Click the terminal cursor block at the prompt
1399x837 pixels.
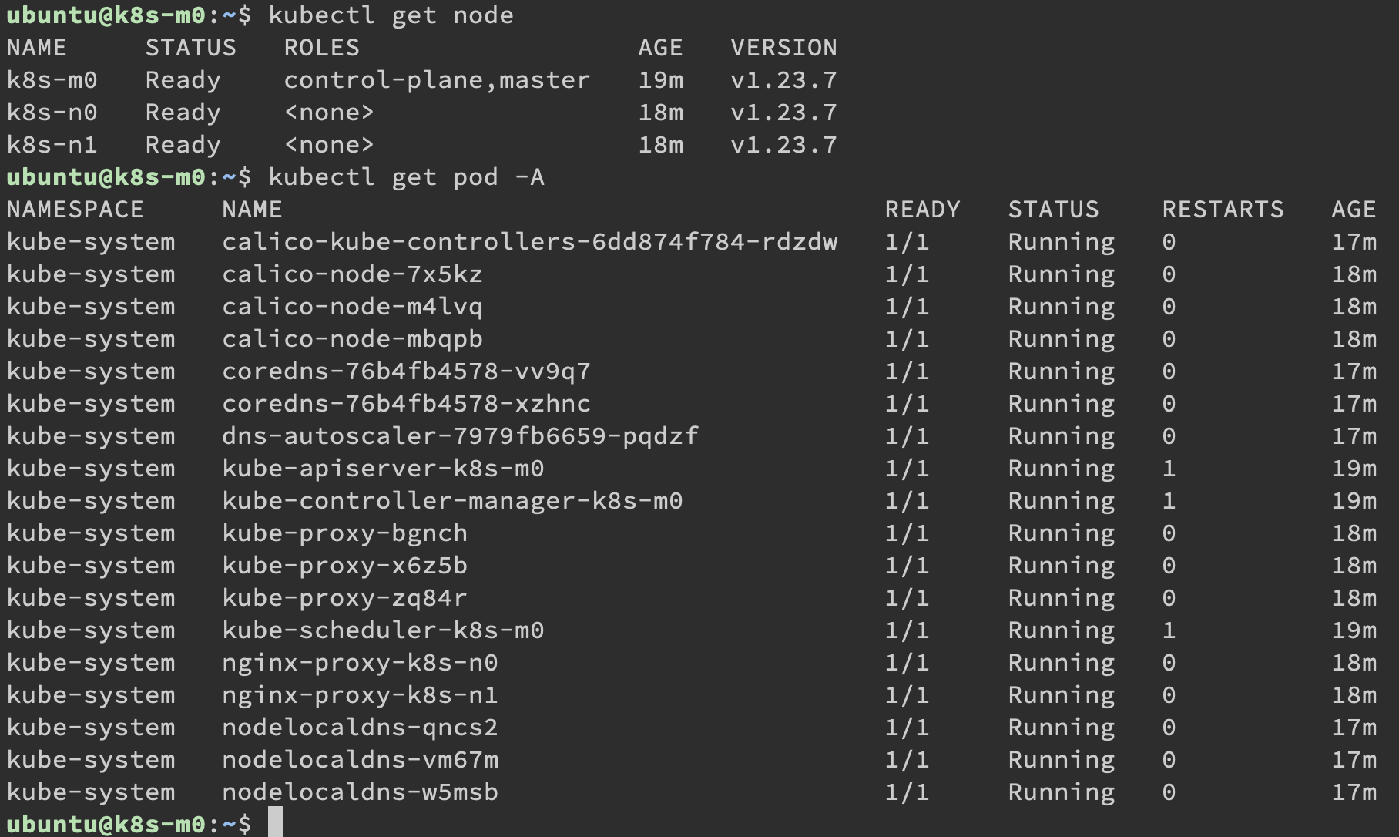point(276,823)
